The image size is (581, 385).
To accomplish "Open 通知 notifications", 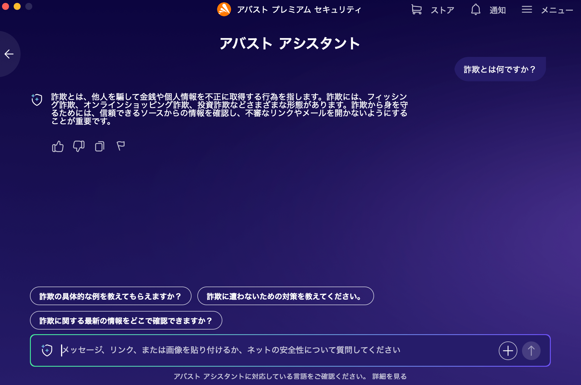I will pyautogui.click(x=498, y=10).
